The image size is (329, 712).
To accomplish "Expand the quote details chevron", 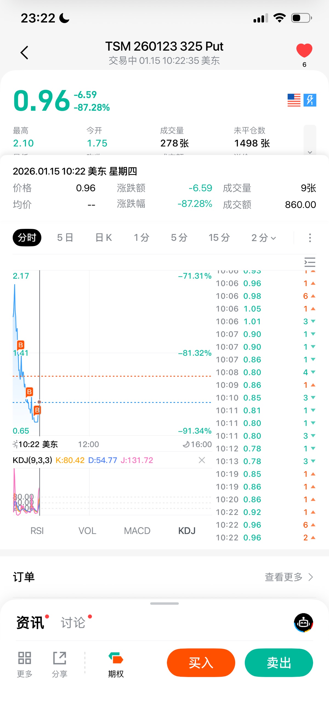I will pyautogui.click(x=310, y=152).
